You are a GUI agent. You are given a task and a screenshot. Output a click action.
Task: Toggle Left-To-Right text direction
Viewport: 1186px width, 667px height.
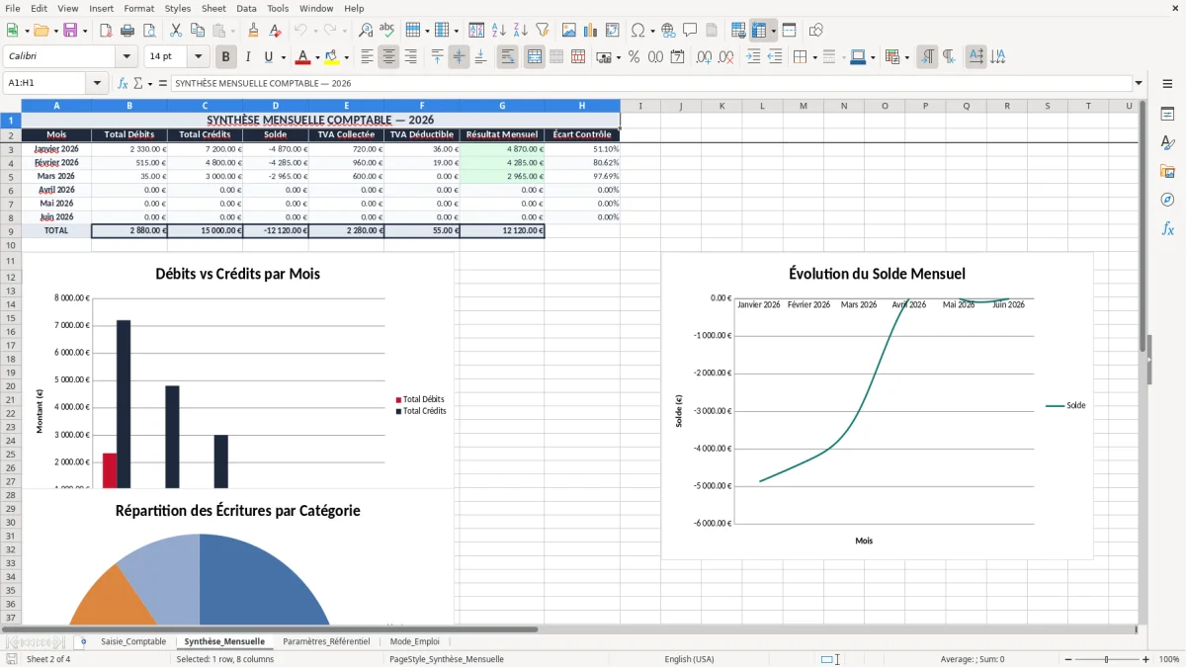click(x=927, y=57)
